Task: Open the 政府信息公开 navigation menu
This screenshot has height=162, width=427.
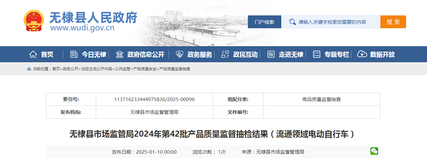Action: pyautogui.click(x=146, y=55)
